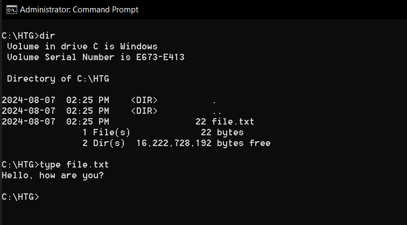Image resolution: width=407 pixels, height=225 pixels.
Task: Click the "22 bytes" total text
Action: point(222,133)
